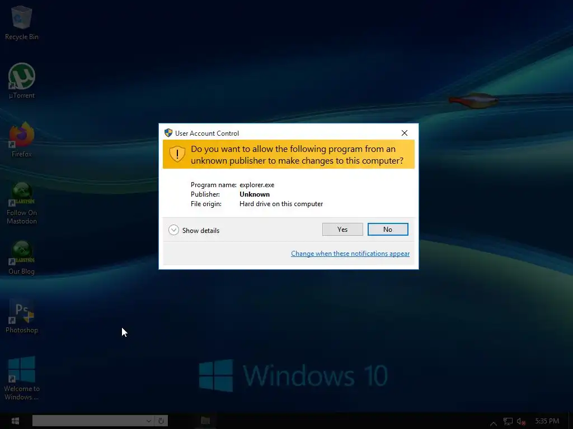573x429 pixels.
Task: Open the network icon in system tray
Action: [508, 421]
